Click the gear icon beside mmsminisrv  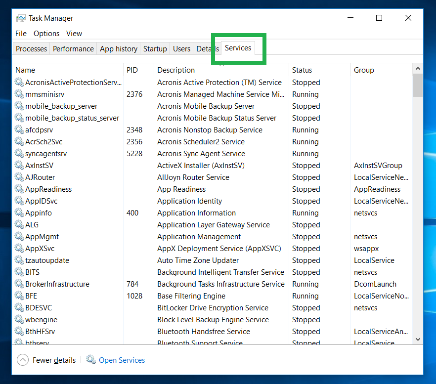click(x=19, y=94)
